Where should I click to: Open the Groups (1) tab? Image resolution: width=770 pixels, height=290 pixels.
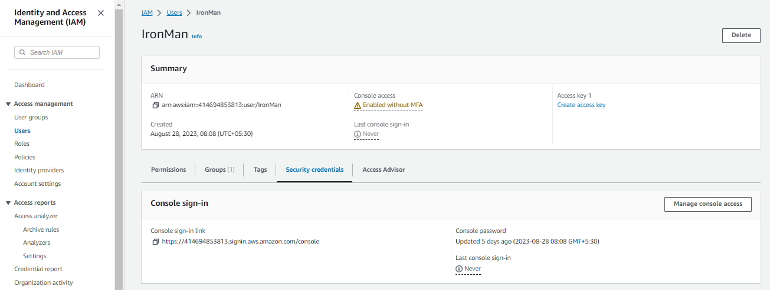click(x=219, y=169)
